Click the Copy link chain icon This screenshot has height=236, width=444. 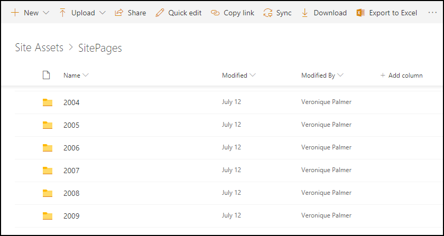point(215,13)
